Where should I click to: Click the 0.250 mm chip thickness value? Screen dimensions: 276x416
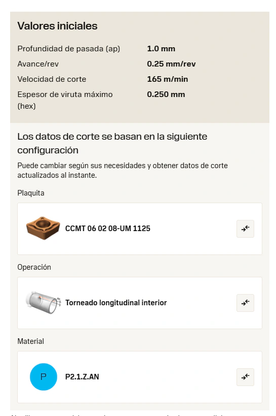tap(166, 94)
